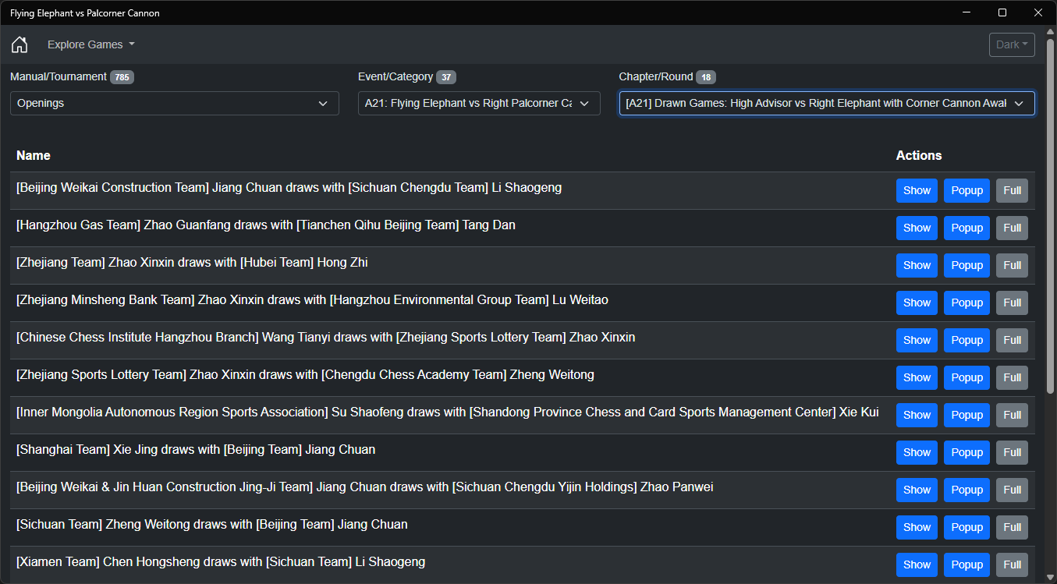Open the Explore Games menu
The image size is (1057, 584).
pyautogui.click(x=90, y=44)
